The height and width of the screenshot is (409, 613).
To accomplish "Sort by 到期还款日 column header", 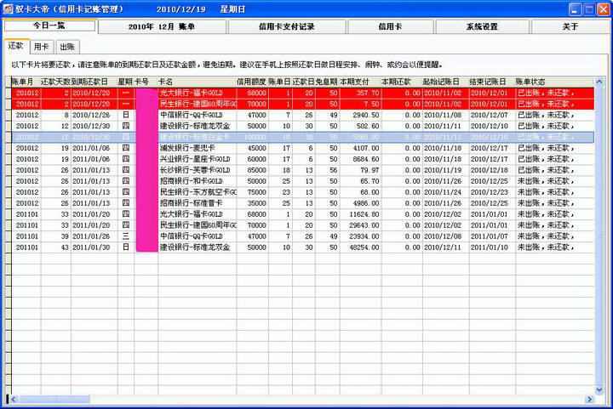I will coord(92,81).
